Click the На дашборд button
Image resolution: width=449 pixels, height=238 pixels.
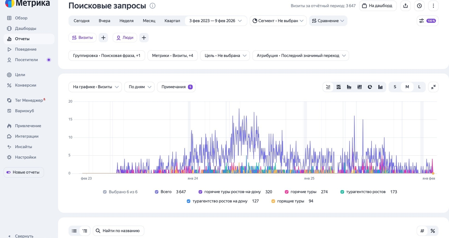click(x=378, y=6)
